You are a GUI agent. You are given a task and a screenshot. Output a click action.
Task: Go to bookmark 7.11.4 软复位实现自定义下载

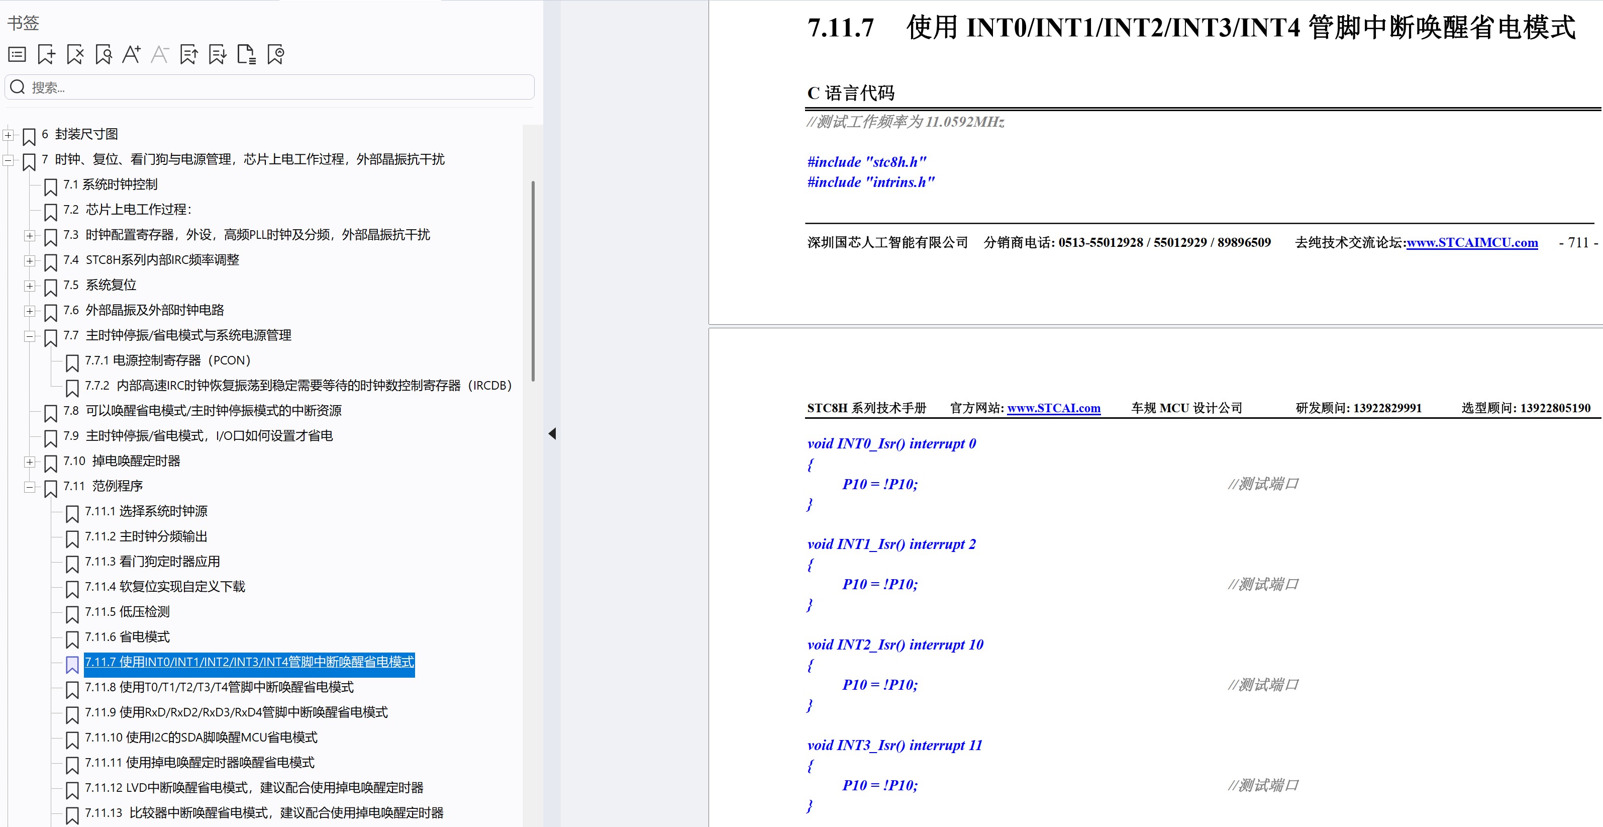click(x=165, y=587)
